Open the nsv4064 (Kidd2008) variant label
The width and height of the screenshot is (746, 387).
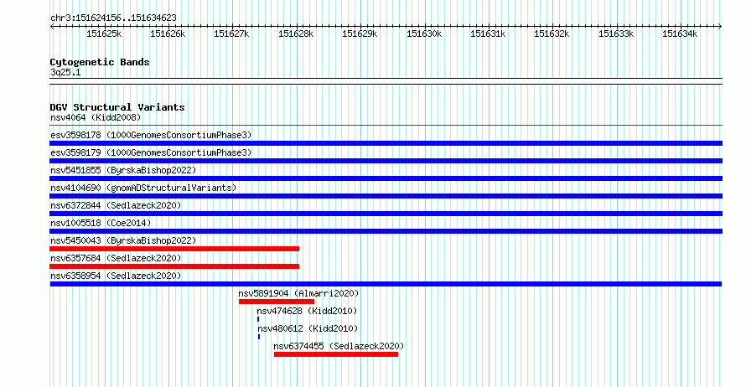[x=96, y=117]
